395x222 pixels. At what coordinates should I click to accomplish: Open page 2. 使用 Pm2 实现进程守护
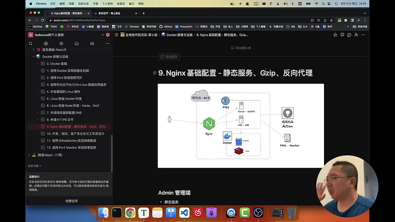click(x=64, y=78)
